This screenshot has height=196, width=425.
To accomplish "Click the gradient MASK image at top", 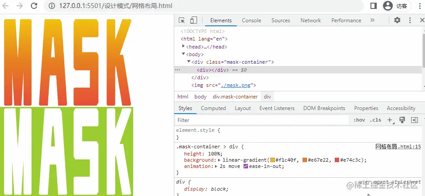I will [x=67, y=62].
